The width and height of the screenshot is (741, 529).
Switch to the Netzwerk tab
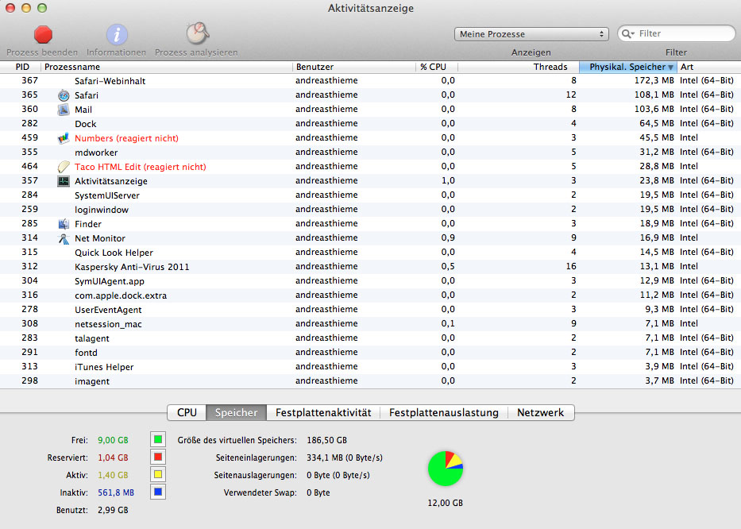coord(541,412)
